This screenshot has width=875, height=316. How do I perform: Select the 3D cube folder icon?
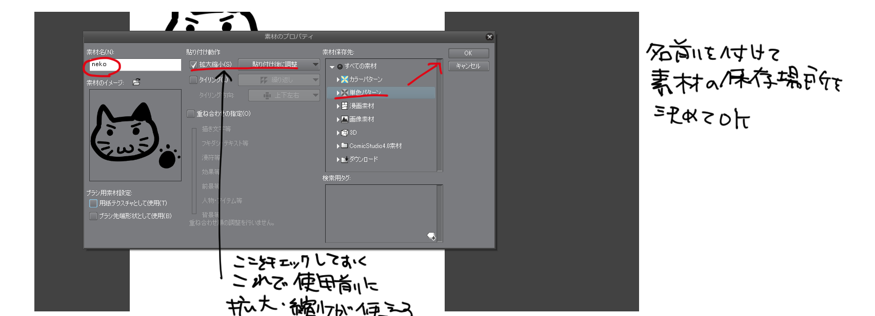[x=345, y=133]
